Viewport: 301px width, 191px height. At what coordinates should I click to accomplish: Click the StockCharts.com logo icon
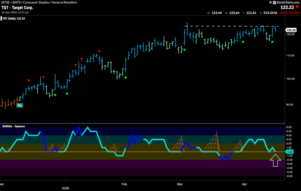(274, 2)
